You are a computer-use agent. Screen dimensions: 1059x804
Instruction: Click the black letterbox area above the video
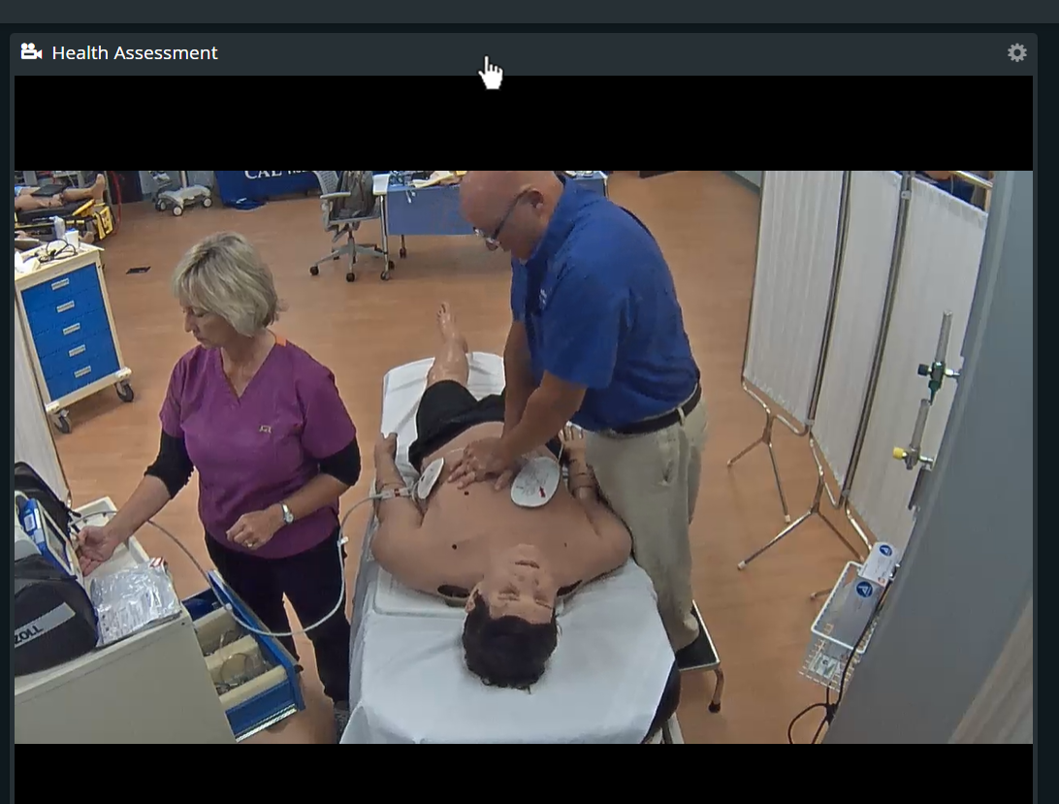coord(524,123)
